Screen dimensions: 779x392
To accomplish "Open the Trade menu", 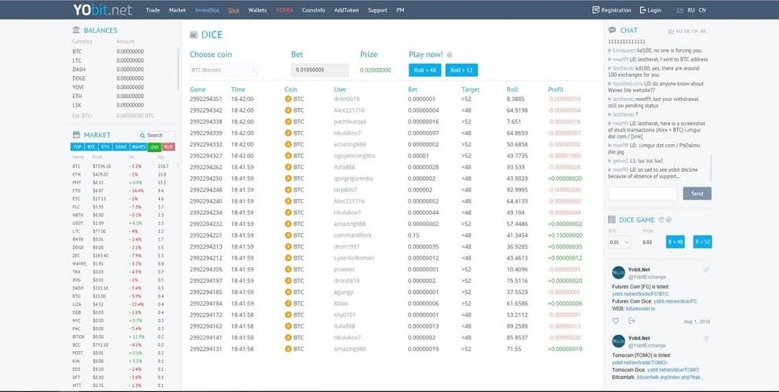I will click(x=152, y=10).
